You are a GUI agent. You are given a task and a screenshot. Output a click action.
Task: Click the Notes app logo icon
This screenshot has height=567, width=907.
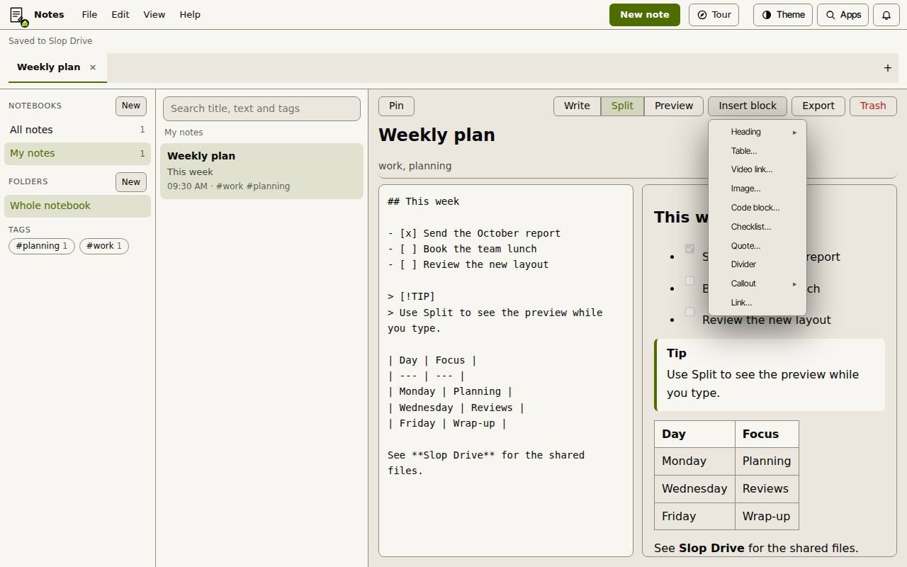pyautogui.click(x=18, y=15)
